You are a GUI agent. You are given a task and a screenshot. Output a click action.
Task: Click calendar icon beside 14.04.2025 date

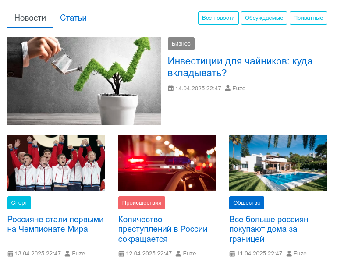point(170,88)
